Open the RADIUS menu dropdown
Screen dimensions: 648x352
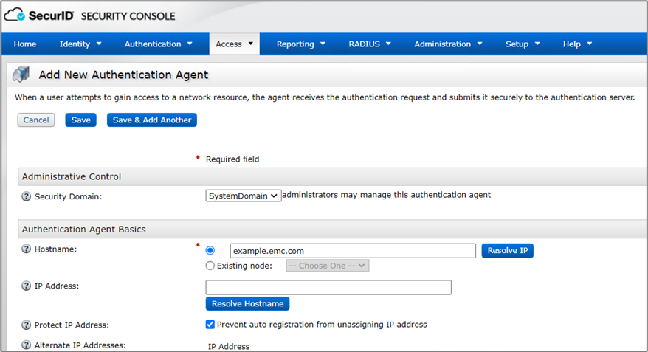click(370, 44)
